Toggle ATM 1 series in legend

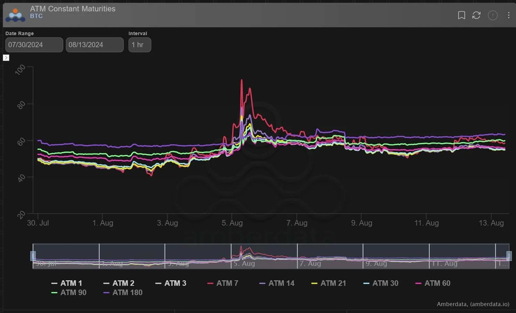click(x=67, y=283)
